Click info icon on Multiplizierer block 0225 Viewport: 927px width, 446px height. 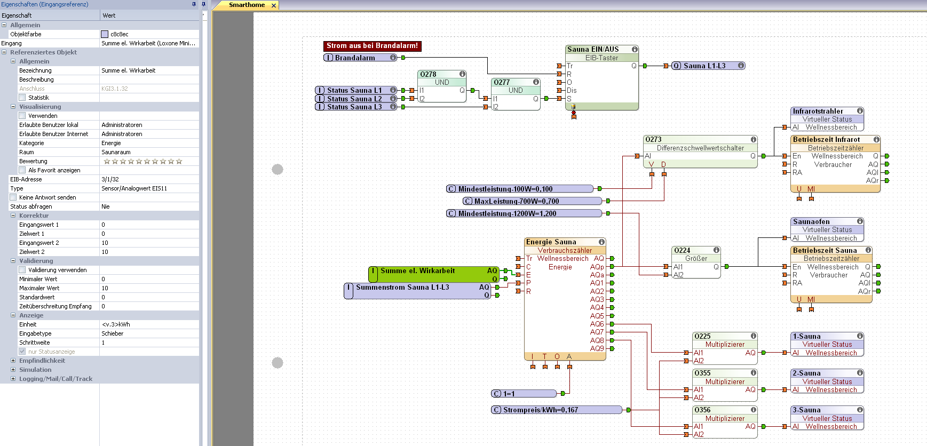[x=754, y=336]
